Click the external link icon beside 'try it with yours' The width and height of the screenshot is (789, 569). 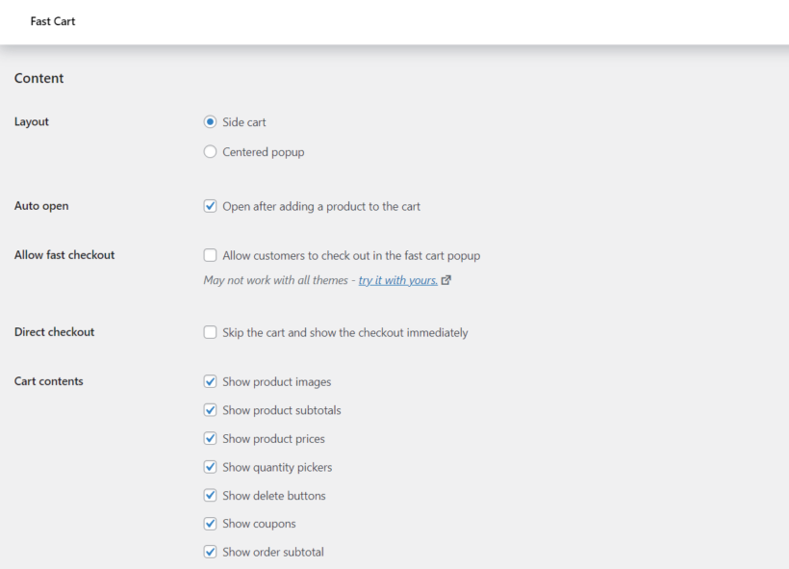point(445,279)
